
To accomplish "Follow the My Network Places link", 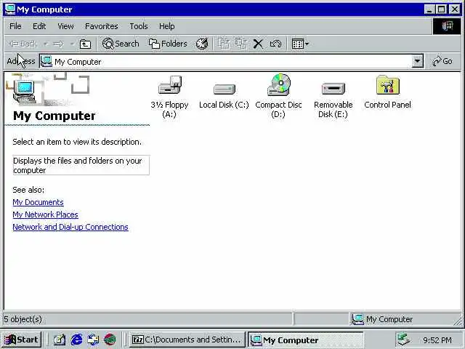I will (x=45, y=214).
